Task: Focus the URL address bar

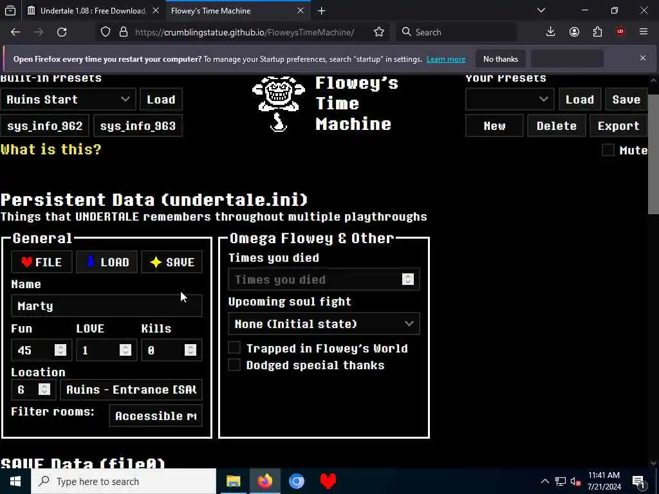Action: click(x=245, y=32)
